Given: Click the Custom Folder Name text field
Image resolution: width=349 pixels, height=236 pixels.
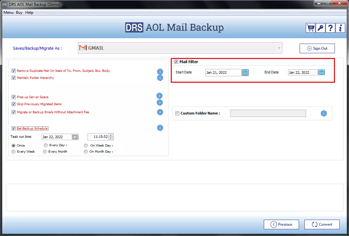Looking at the screenshot, I should point(268,114).
